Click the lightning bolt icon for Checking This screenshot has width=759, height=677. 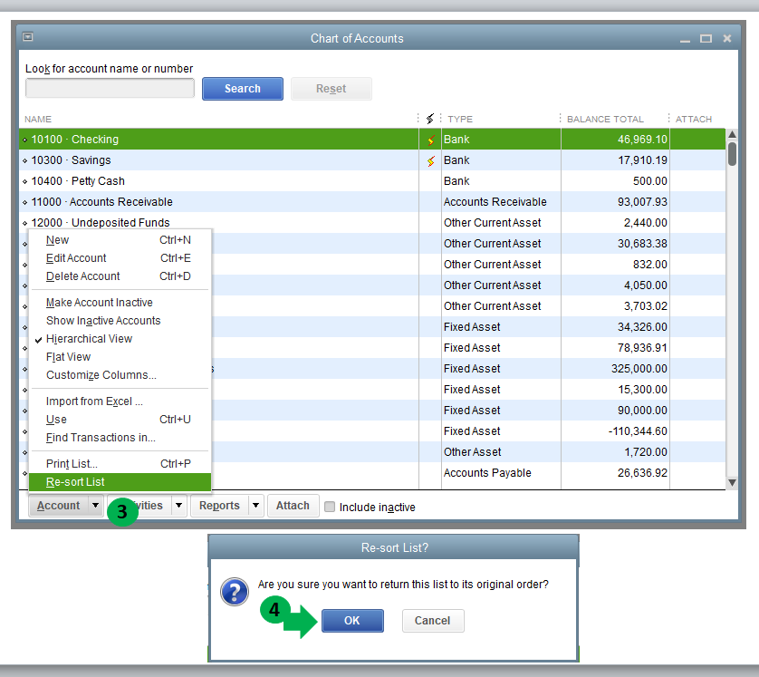click(x=431, y=140)
